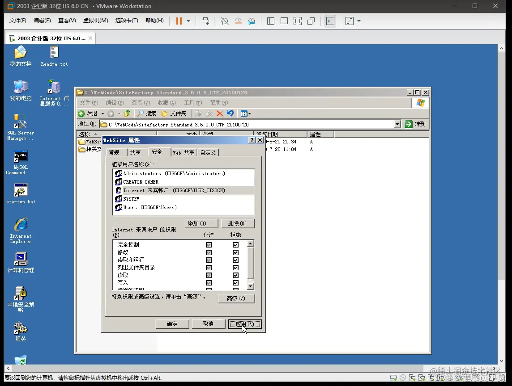Switch to 自定义 tab
Viewport: 512px width, 386px height.
pyautogui.click(x=208, y=153)
